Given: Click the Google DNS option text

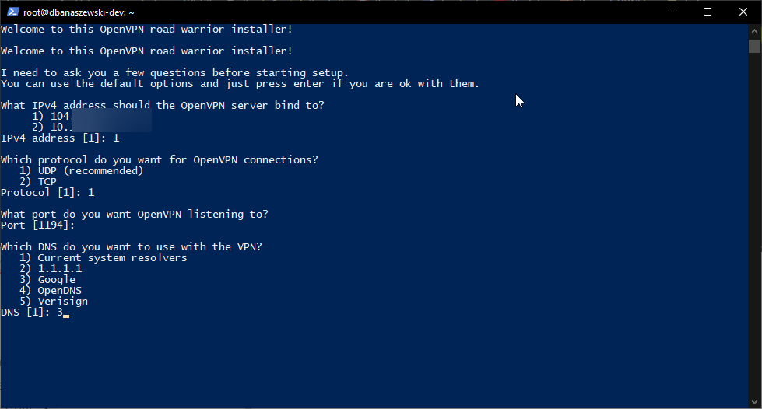Looking at the screenshot, I should [x=56, y=280].
